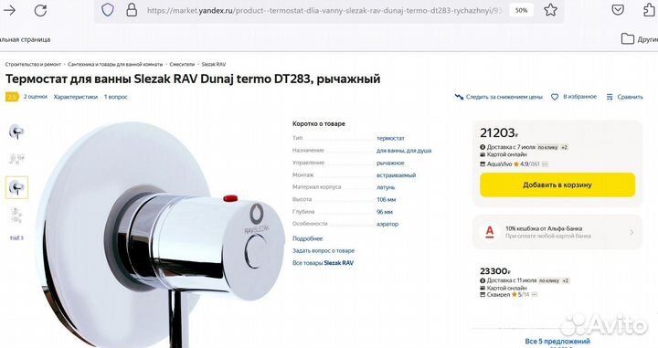Select the second product thumbnail
Viewport: 658px width, 348px height.
pyautogui.click(x=16, y=159)
